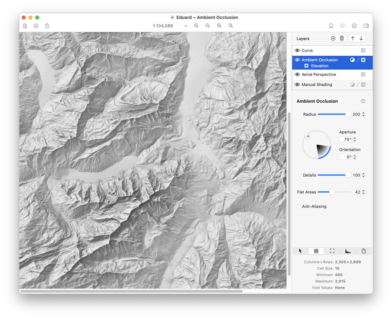Open the histogram view in the bottom bar
Screen dimensions: 392x319
click(x=348, y=251)
